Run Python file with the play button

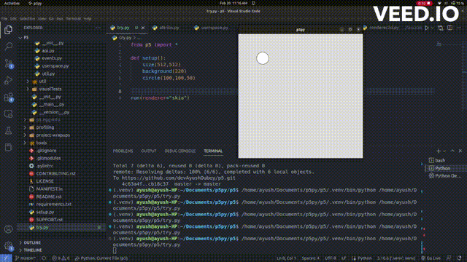point(427,28)
